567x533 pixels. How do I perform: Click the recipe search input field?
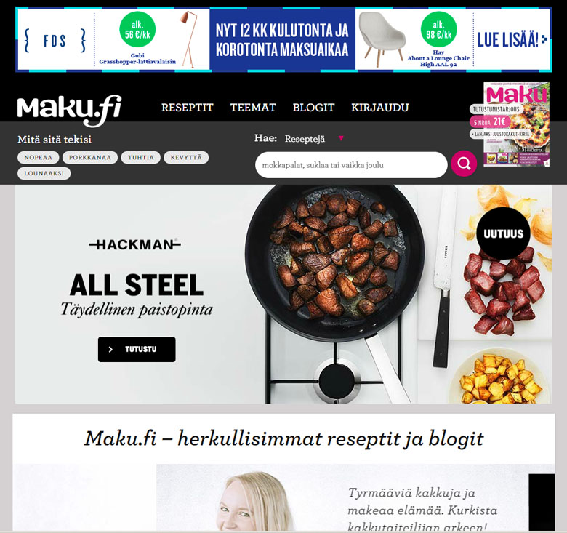coord(351,165)
